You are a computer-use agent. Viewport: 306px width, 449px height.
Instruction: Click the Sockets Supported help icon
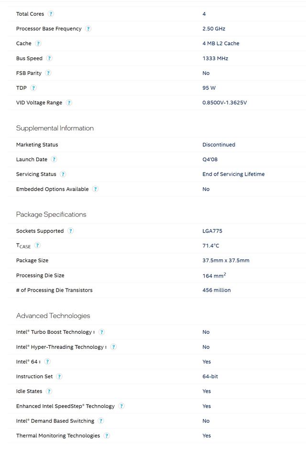[x=70, y=231]
